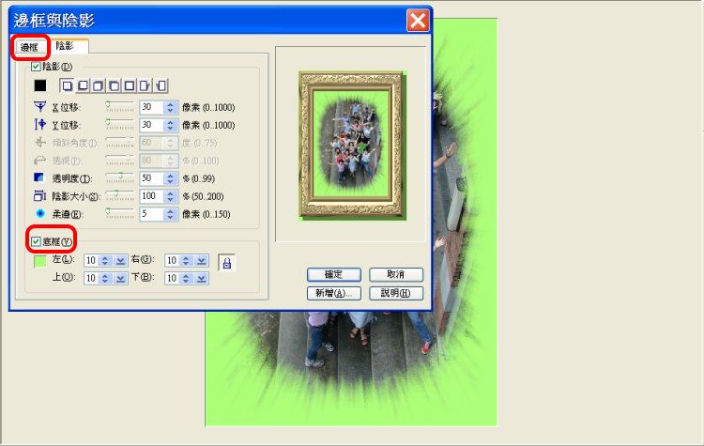Screen dimensions: 704x446
Task: Open the 右 margin dropdown arrow
Action: tap(201, 260)
